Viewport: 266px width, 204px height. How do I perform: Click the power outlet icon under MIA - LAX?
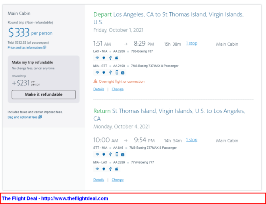(x=104, y=169)
